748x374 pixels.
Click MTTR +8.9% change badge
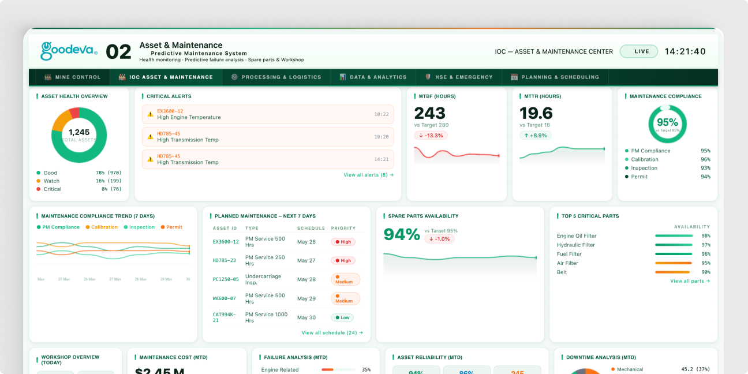(535, 136)
